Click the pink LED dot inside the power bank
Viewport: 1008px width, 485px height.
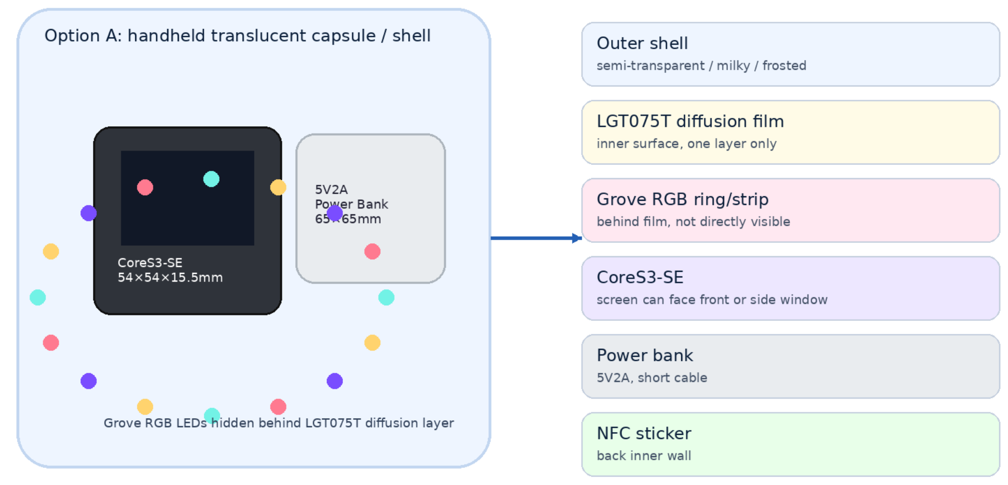(372, 252)
